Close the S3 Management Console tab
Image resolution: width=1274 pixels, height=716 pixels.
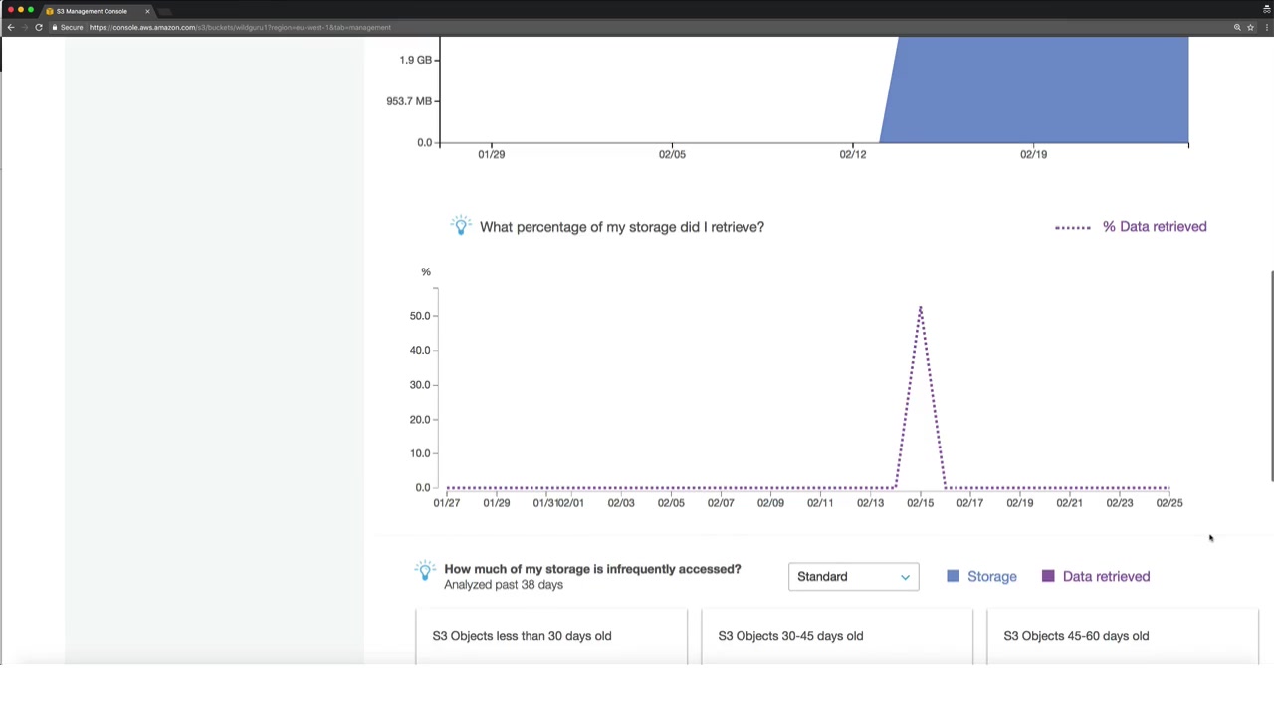pos(147,11)
